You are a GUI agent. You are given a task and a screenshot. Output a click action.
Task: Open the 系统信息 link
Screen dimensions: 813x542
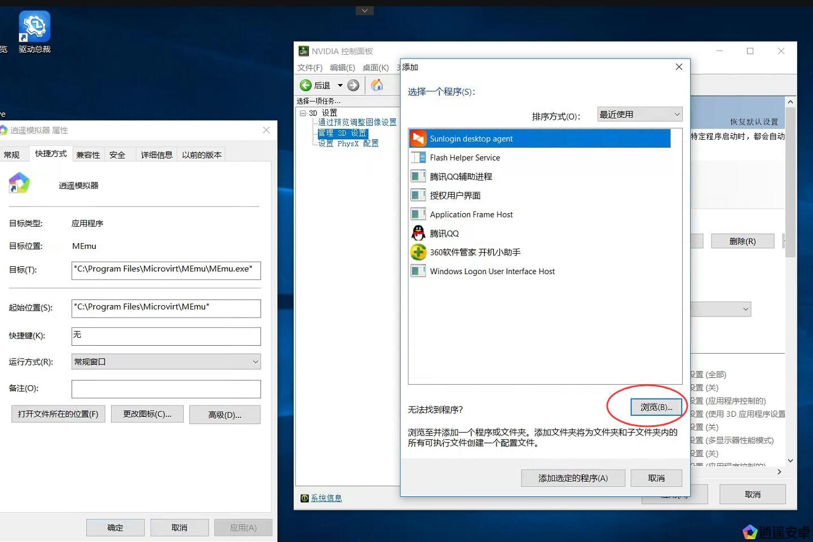click(x=326, y=498)
